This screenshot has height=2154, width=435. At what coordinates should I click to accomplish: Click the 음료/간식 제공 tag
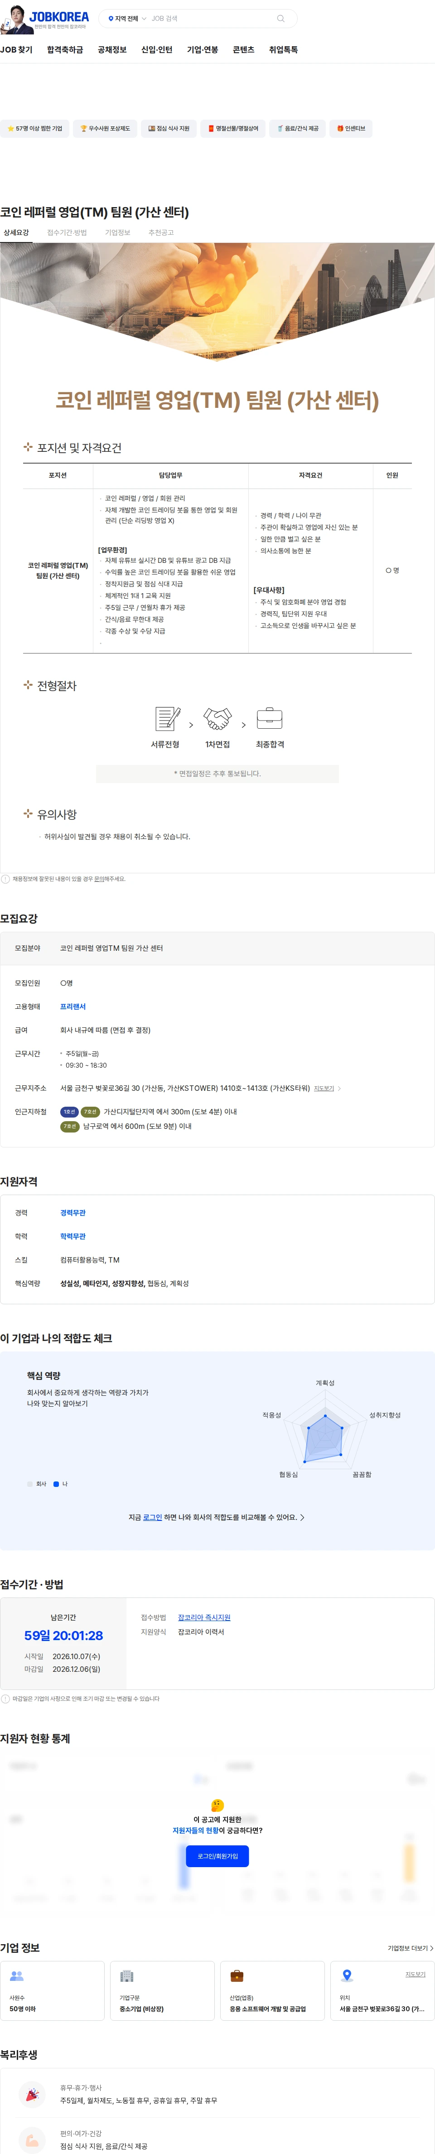pos(298,129)
